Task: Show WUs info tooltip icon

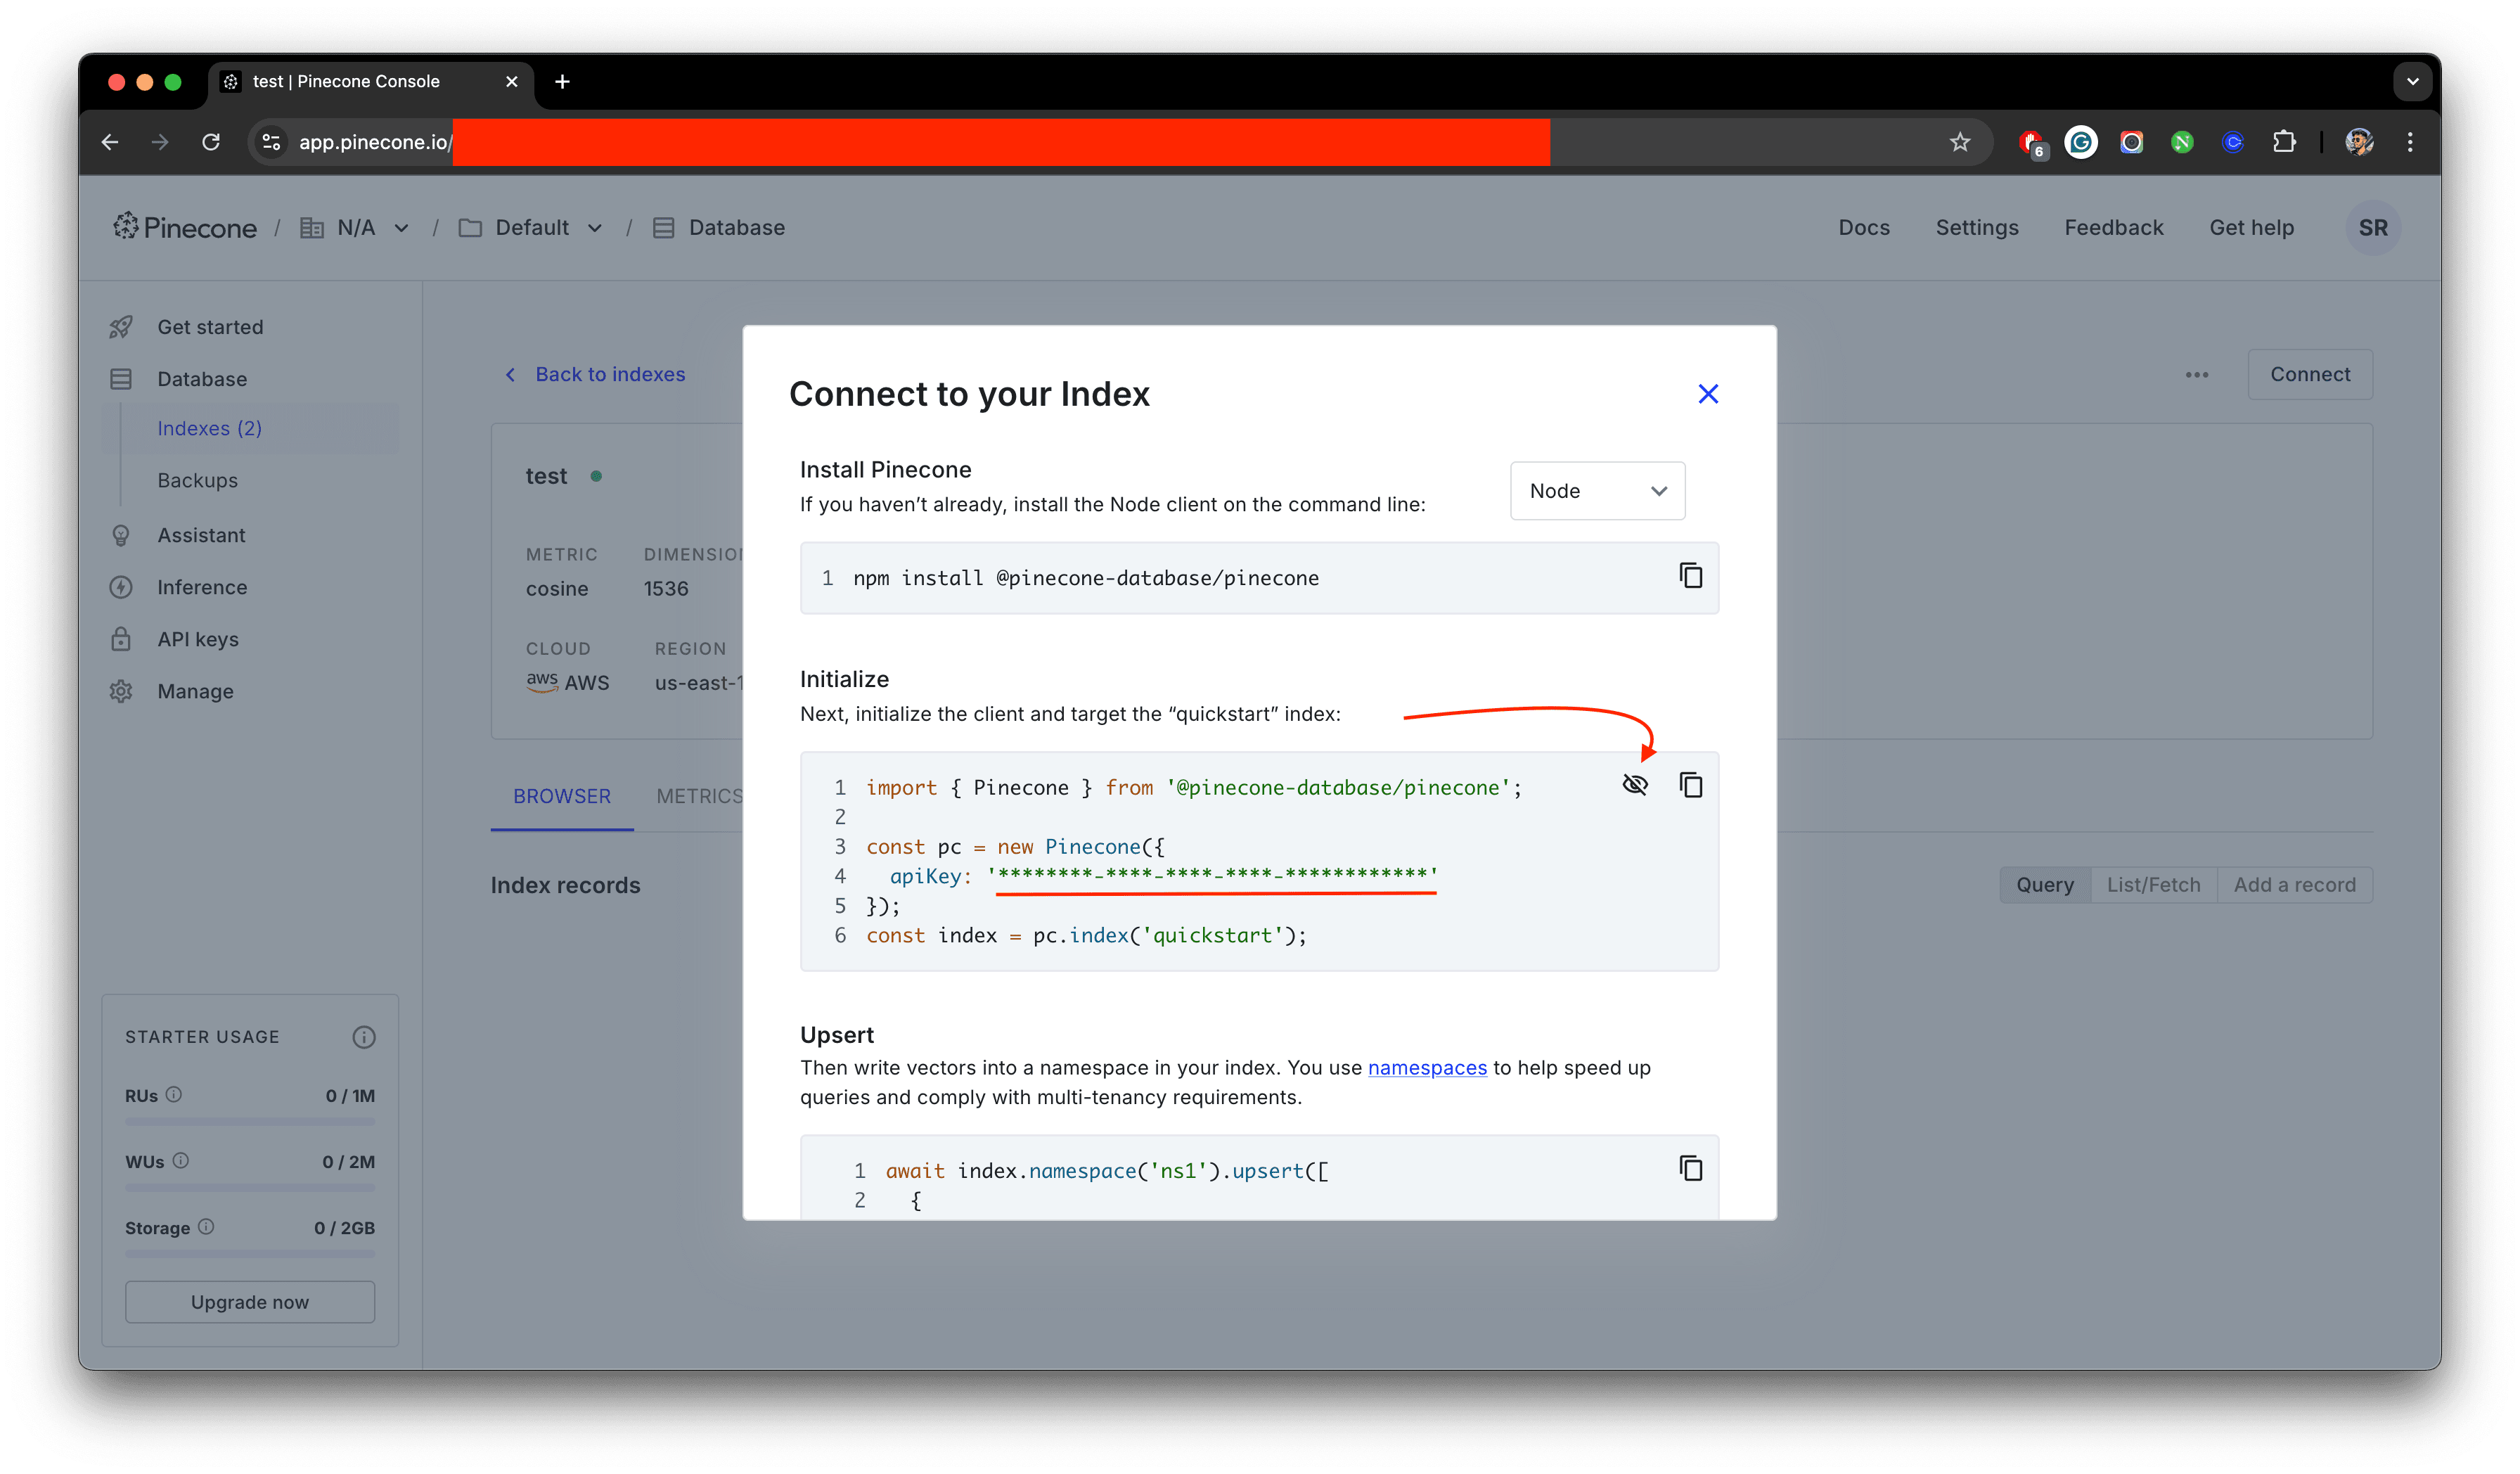Action: pyautogui.click(x=181, y=1161)
